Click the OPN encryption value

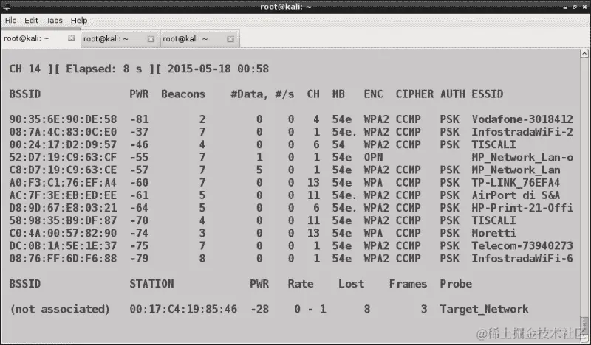click(x=373, y=157)
